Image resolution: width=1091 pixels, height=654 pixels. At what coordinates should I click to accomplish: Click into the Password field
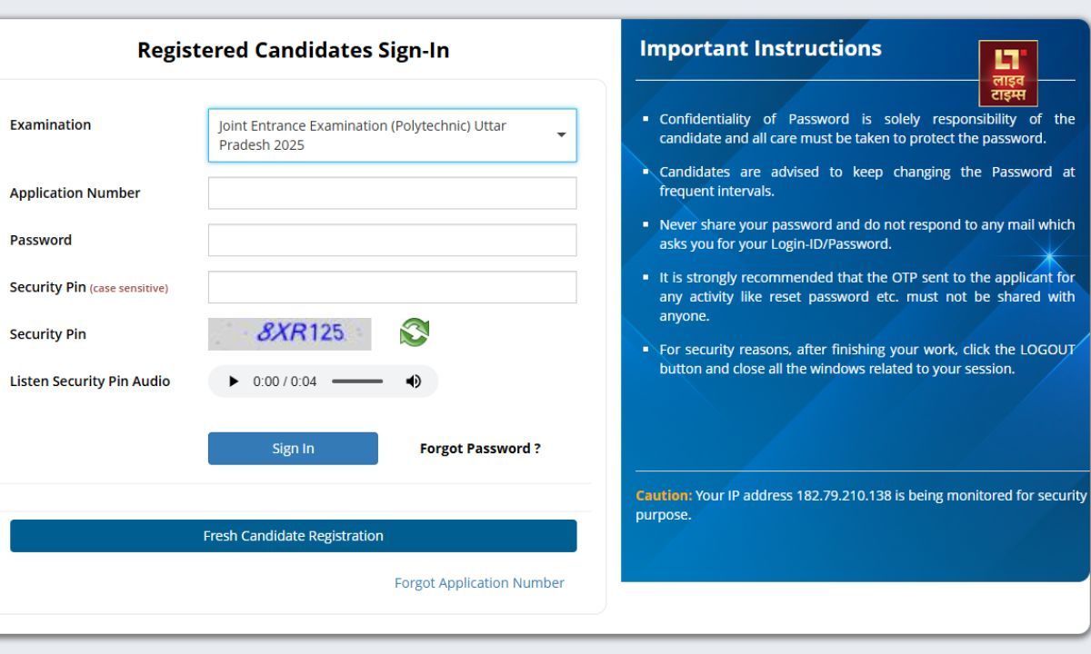click(x=392, y=241)
